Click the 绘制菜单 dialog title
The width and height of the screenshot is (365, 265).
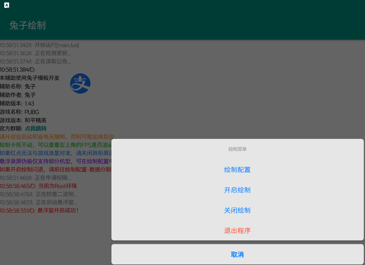237,149
